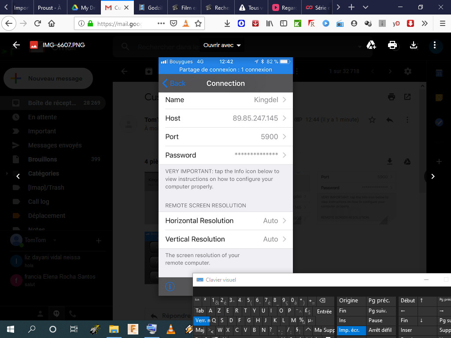This screenshot has width=451, height=338.
Task: Minimize the Clavier visuel window
Action: click(426, 279)
